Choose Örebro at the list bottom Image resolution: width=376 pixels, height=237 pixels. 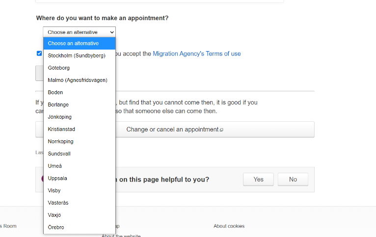click(80, 227)
